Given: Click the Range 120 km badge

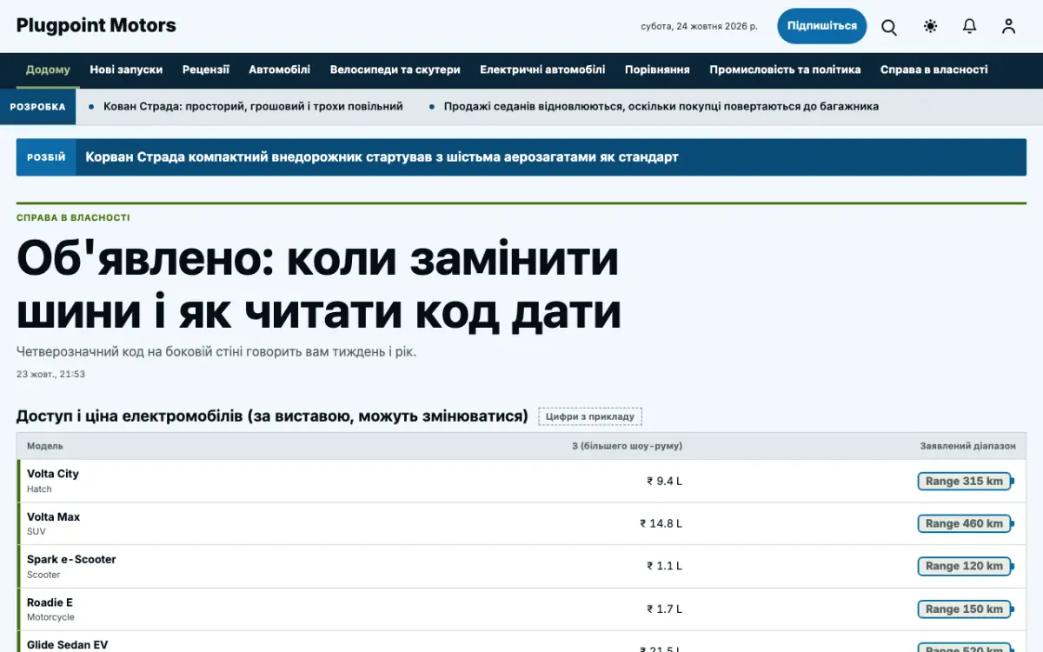Looking at the screenshot, I should (964, 566).
